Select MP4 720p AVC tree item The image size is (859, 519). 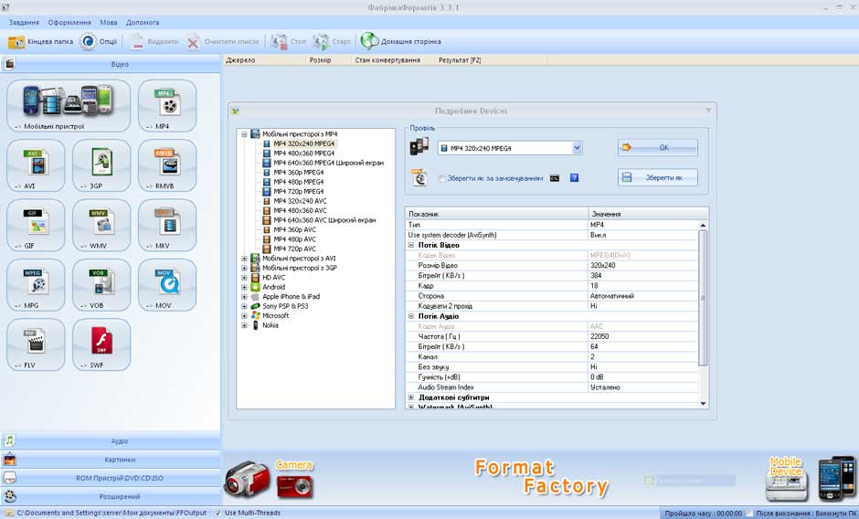click(x=295, y=249)
